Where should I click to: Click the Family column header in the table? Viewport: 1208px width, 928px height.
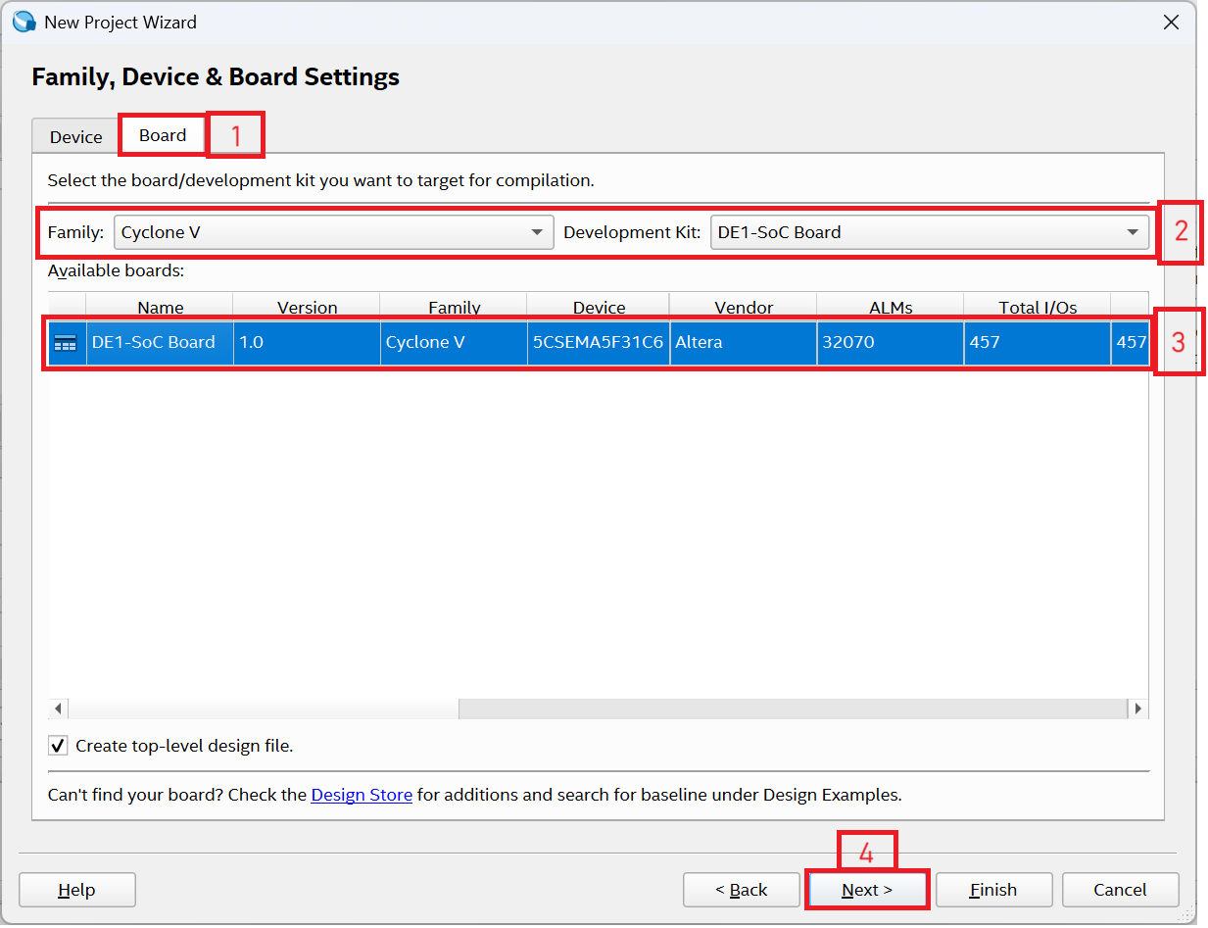(454, 307)
